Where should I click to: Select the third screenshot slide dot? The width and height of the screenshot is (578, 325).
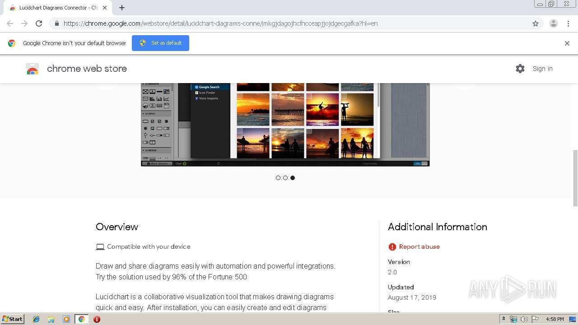pyautogui.click(x=293, y=178)
